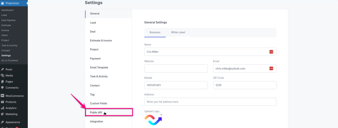The width and height of the screenshot is (338, 128).
Task: Open Tag settings section
Action: [108, 94]
